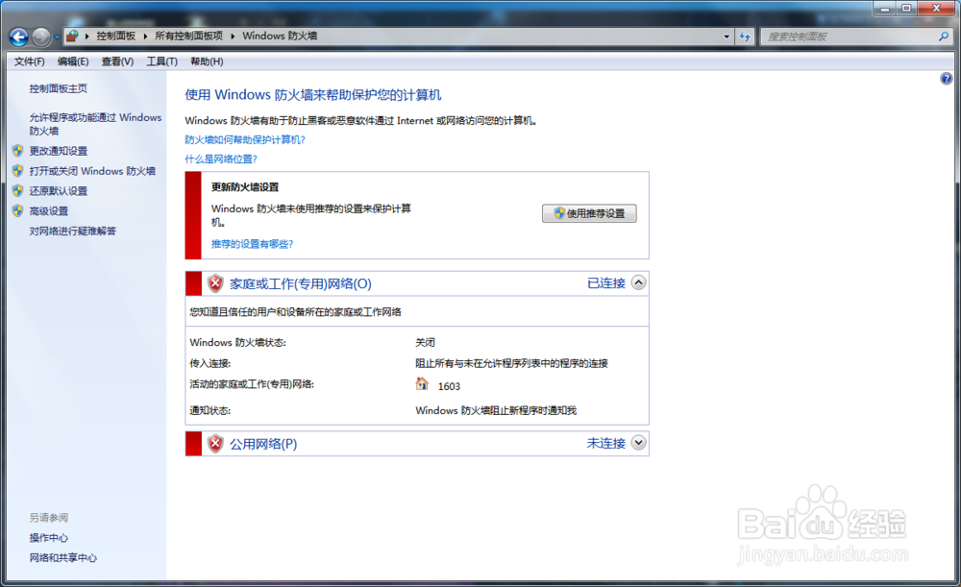Click the search magnifier icon
The image size is (961, 587).
click(944, 37)
